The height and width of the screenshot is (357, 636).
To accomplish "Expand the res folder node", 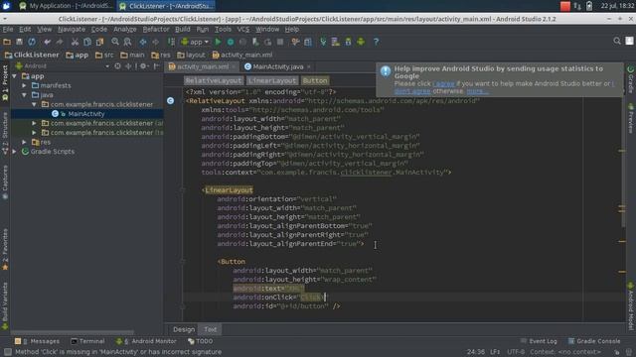I will click(x=24, y=142).
